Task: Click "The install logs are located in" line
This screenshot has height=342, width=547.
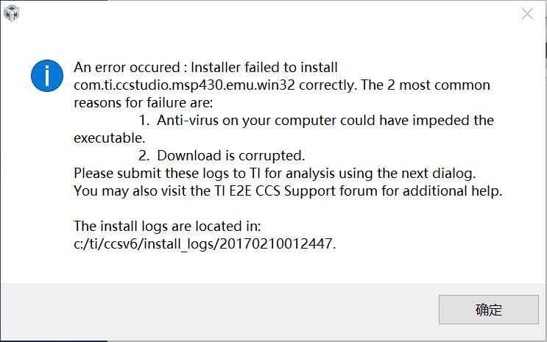Action: coord(167,226)
